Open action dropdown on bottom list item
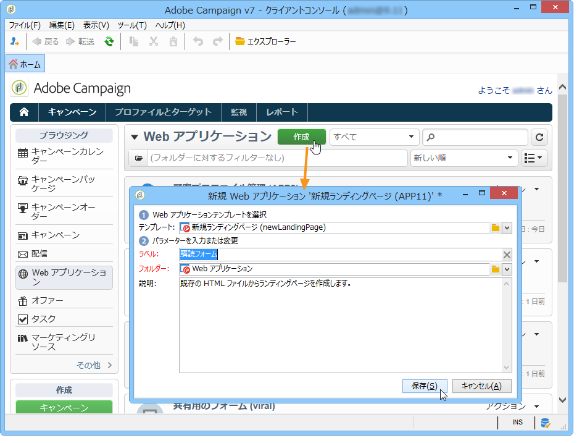This screenshot has width=582, height=443. tap(537, 407)
